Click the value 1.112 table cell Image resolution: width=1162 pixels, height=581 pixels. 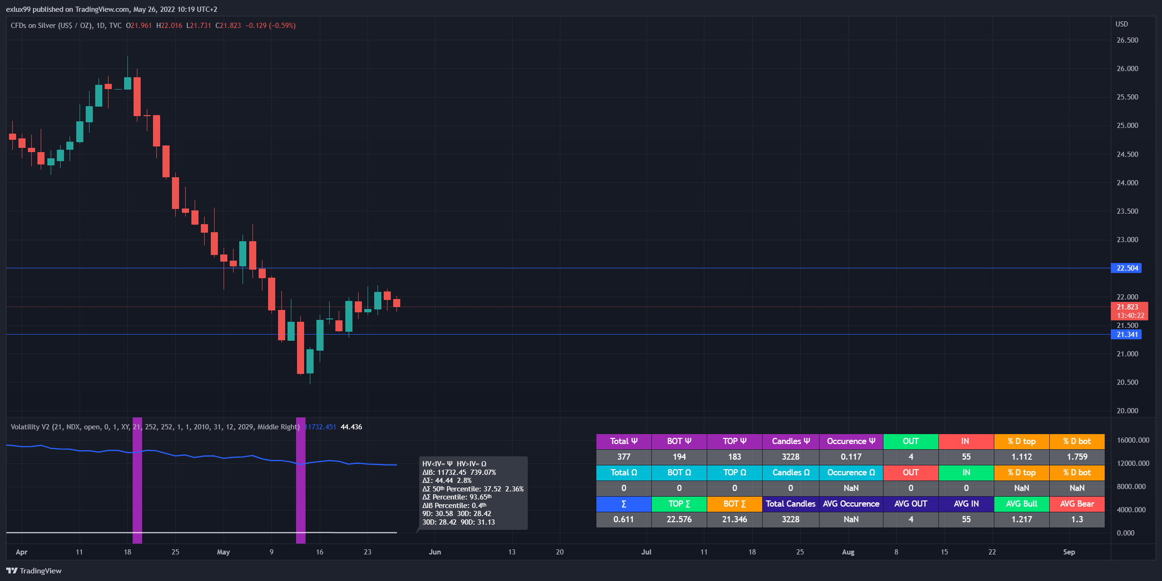(x=1021, y=457)
